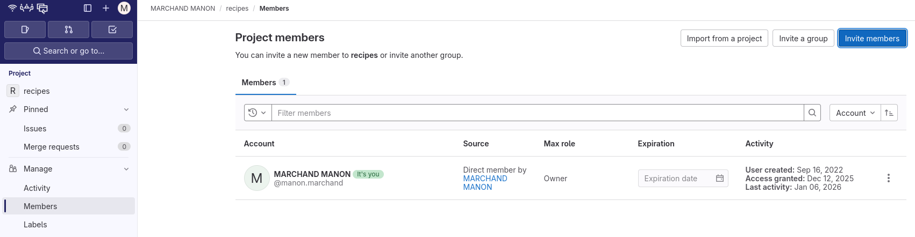Image resolution: width=915 pixels, height=237 pixels.
Task: Open the expiration calendar icon
Action: pyautogui.click(x=720, y=179)
